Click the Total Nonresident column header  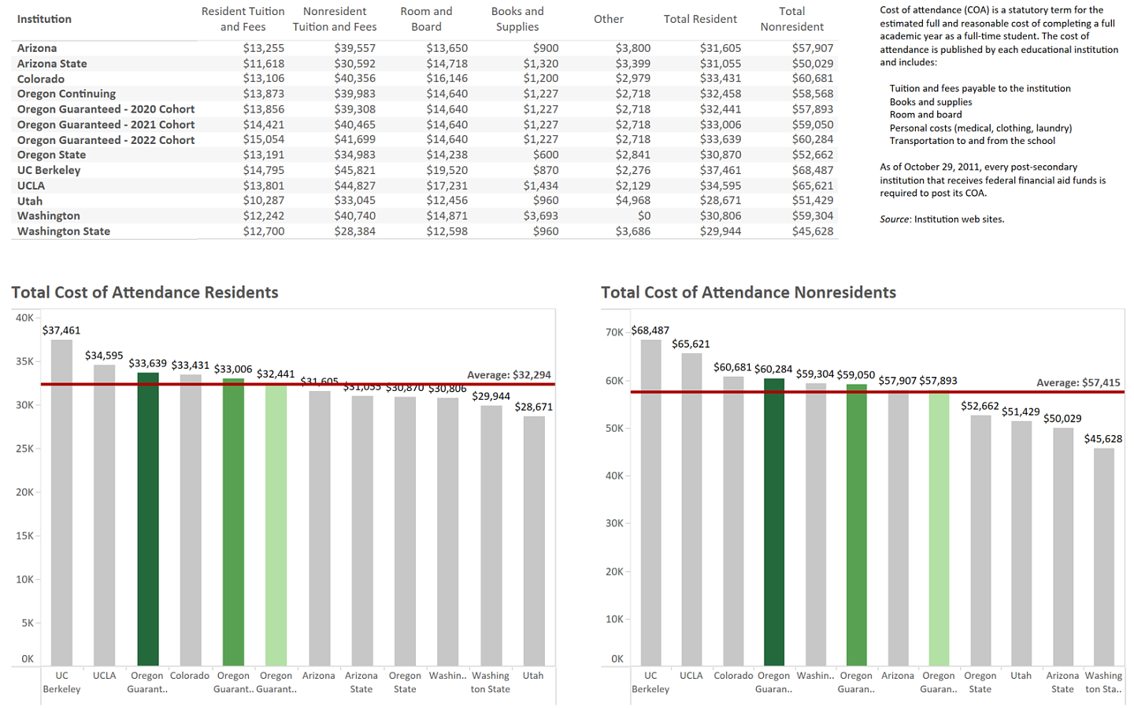pyautogui.click(x=791, y=19)
